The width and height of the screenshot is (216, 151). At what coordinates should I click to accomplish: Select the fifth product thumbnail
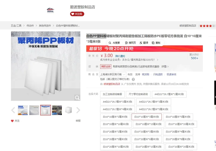(69, 110)
